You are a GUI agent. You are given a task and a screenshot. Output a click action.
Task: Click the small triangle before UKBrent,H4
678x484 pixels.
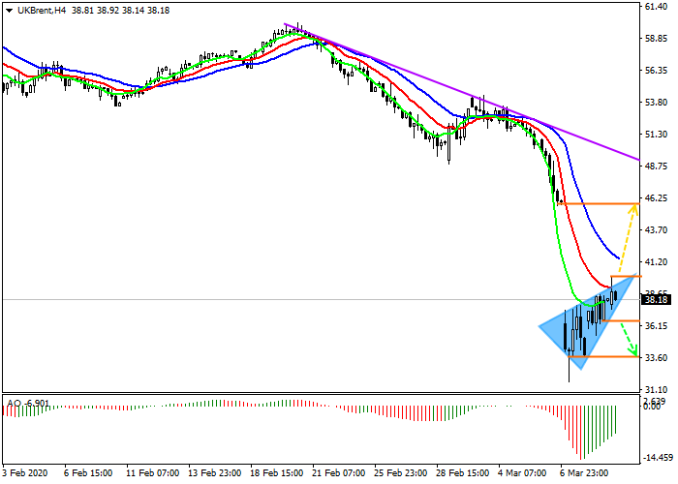[9, 9]
